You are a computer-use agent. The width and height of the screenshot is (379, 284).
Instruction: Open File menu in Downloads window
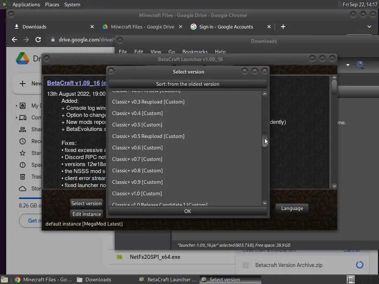click(123, 52)
